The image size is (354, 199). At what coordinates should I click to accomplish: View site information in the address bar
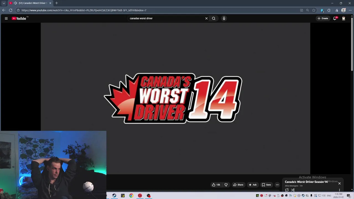click(x=18, y=10)
